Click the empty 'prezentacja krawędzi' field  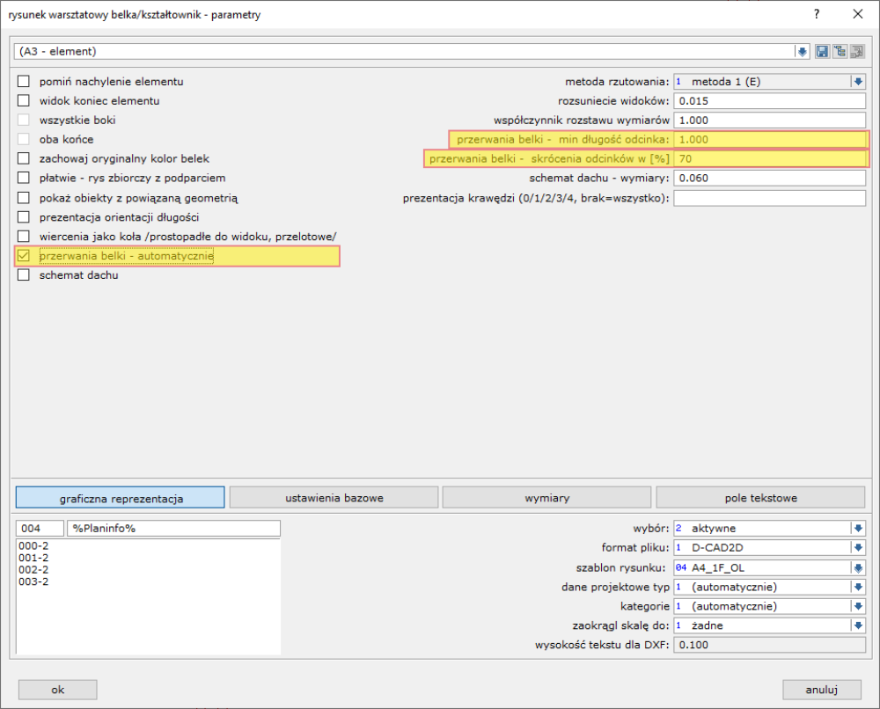[769, 198]
